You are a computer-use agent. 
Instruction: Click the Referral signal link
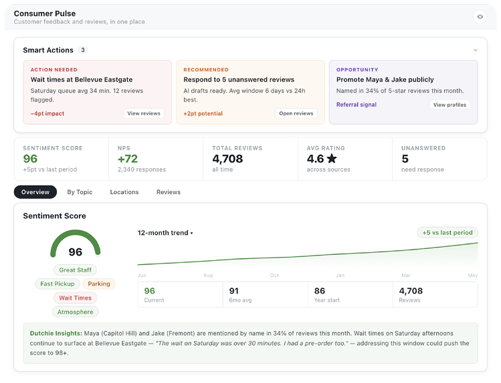tap(357, 105)
